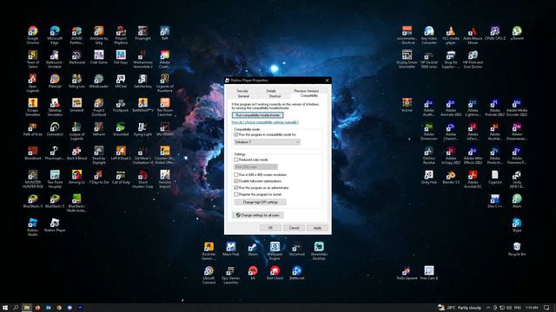Toggle Disable fullscreen optimizations checkbox

tap(235, 181)
